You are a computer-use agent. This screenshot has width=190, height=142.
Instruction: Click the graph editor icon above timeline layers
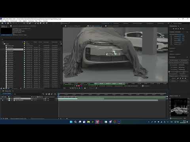point(55,94)
